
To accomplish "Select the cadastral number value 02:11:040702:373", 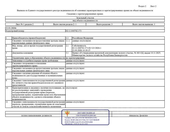I will [x=74, y=31].
